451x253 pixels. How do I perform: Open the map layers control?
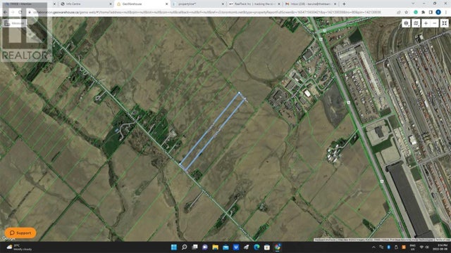coord(406,23)
